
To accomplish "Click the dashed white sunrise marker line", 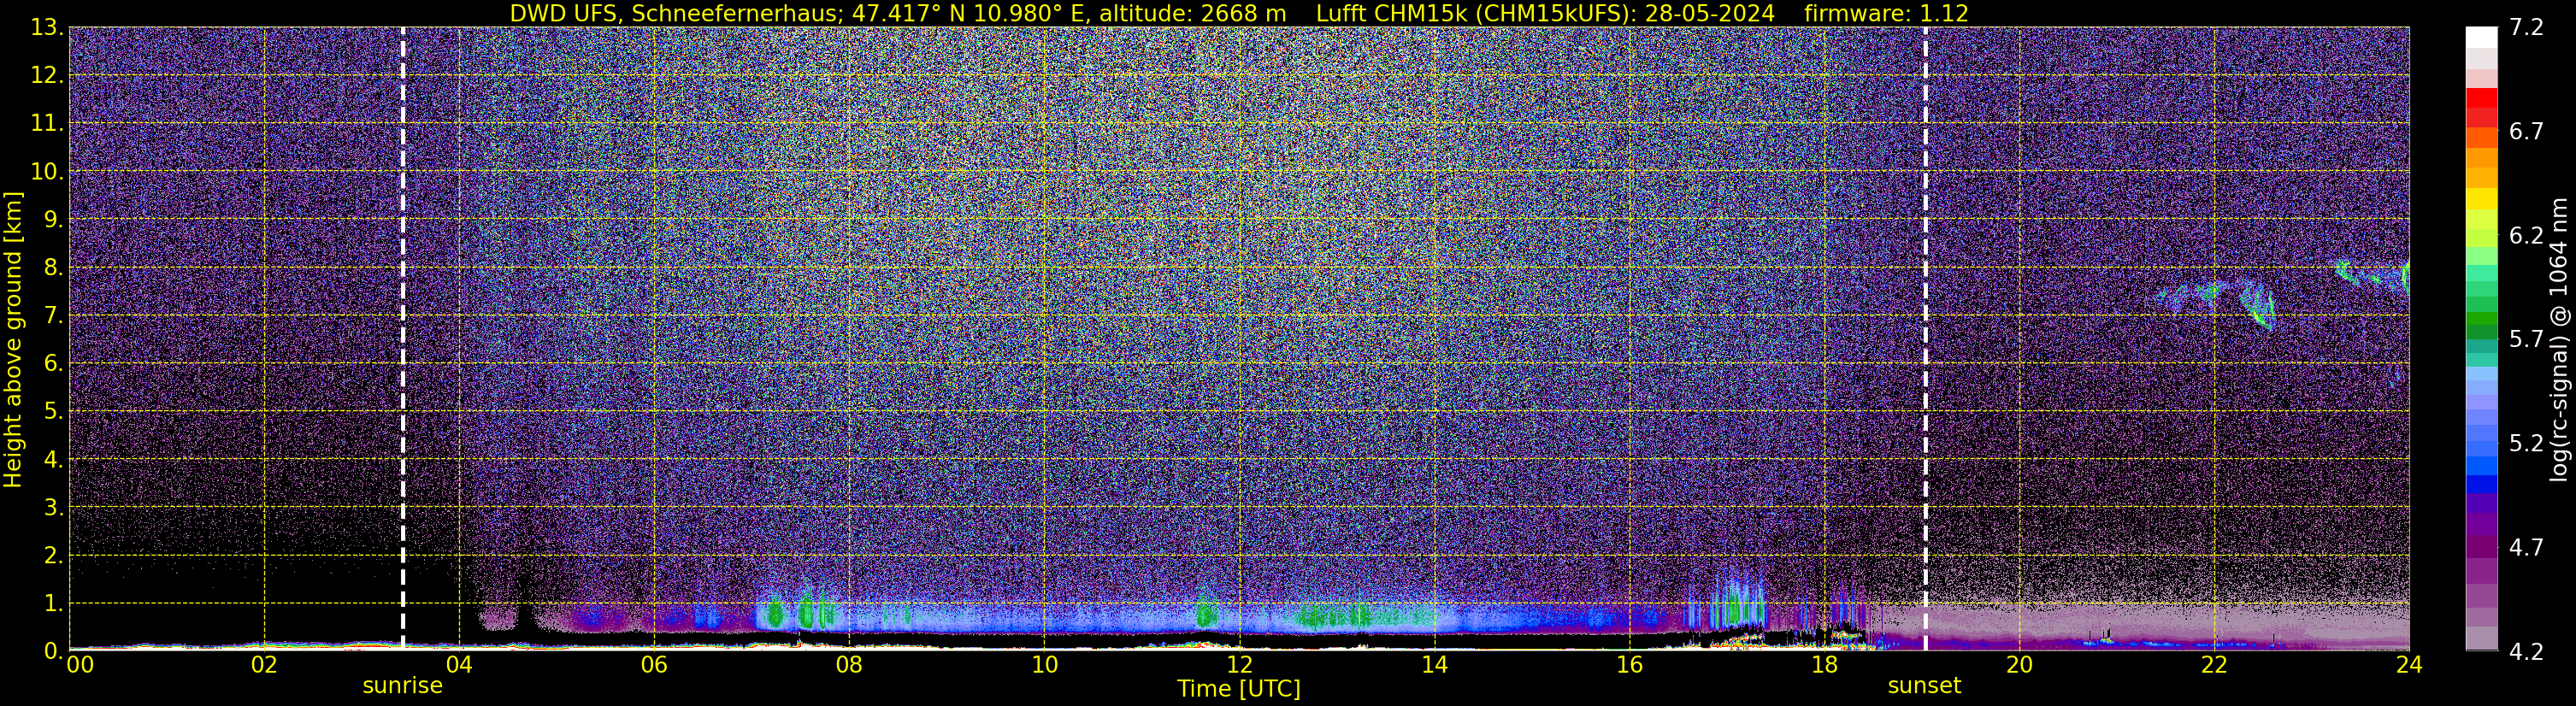I will 403,338.
